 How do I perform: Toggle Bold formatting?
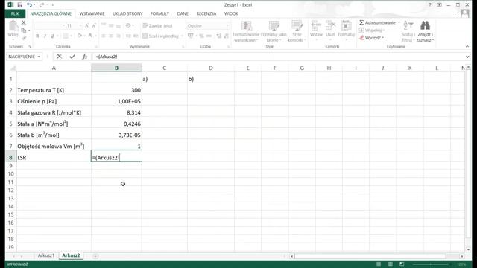click(37, 36)
